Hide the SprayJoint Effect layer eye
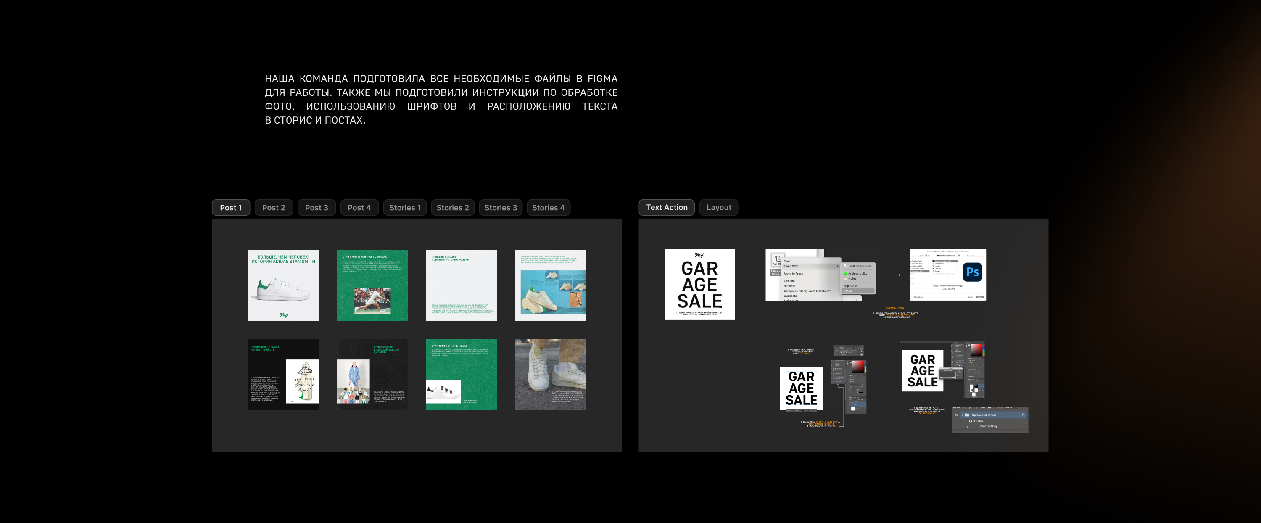This screenshot has width=1261, height=523. pos(956,415)
